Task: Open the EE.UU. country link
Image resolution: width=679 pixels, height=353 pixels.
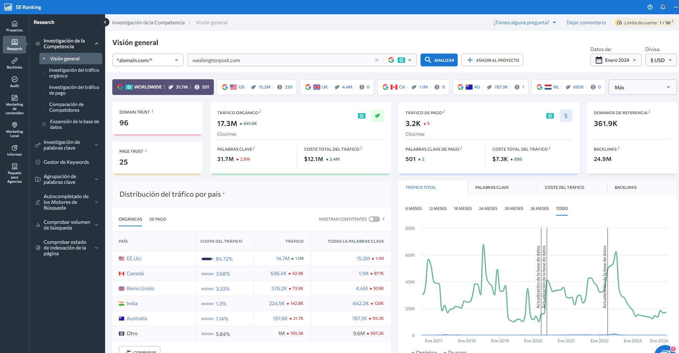Action: pyautogui.click(x=134, y=258)
